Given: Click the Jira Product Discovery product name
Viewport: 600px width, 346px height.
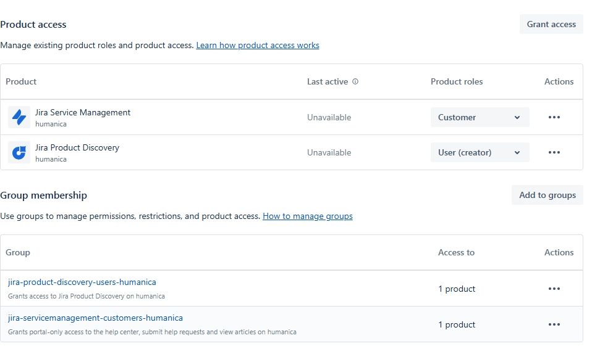Looking at the screenshot, I should pyautogui.click(x=77, y=147).
